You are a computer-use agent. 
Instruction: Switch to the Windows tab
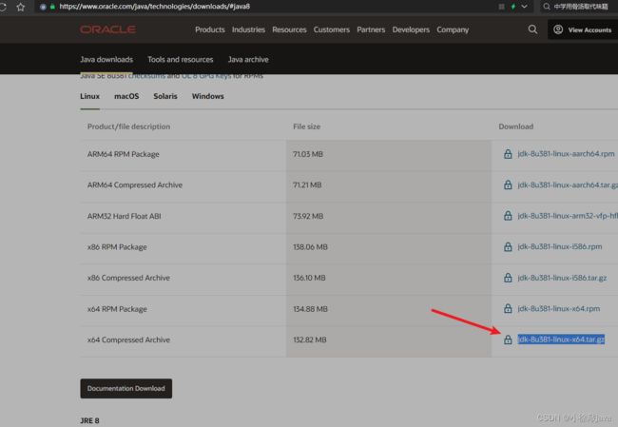[207, 96]
